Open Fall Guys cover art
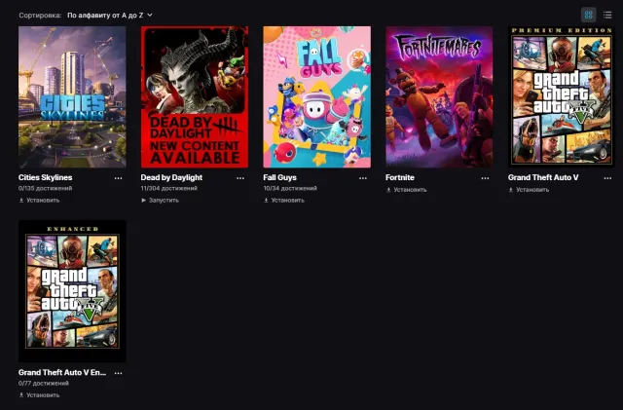Image resolution: width=623 pixels, height=410 pixels. click(317, 97)
